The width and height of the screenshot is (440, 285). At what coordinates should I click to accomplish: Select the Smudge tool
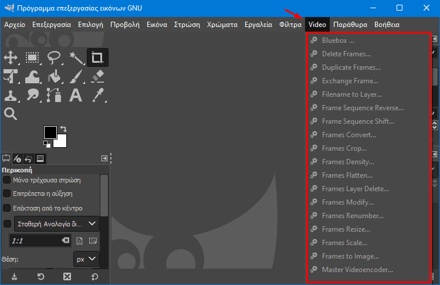[32, 96]
